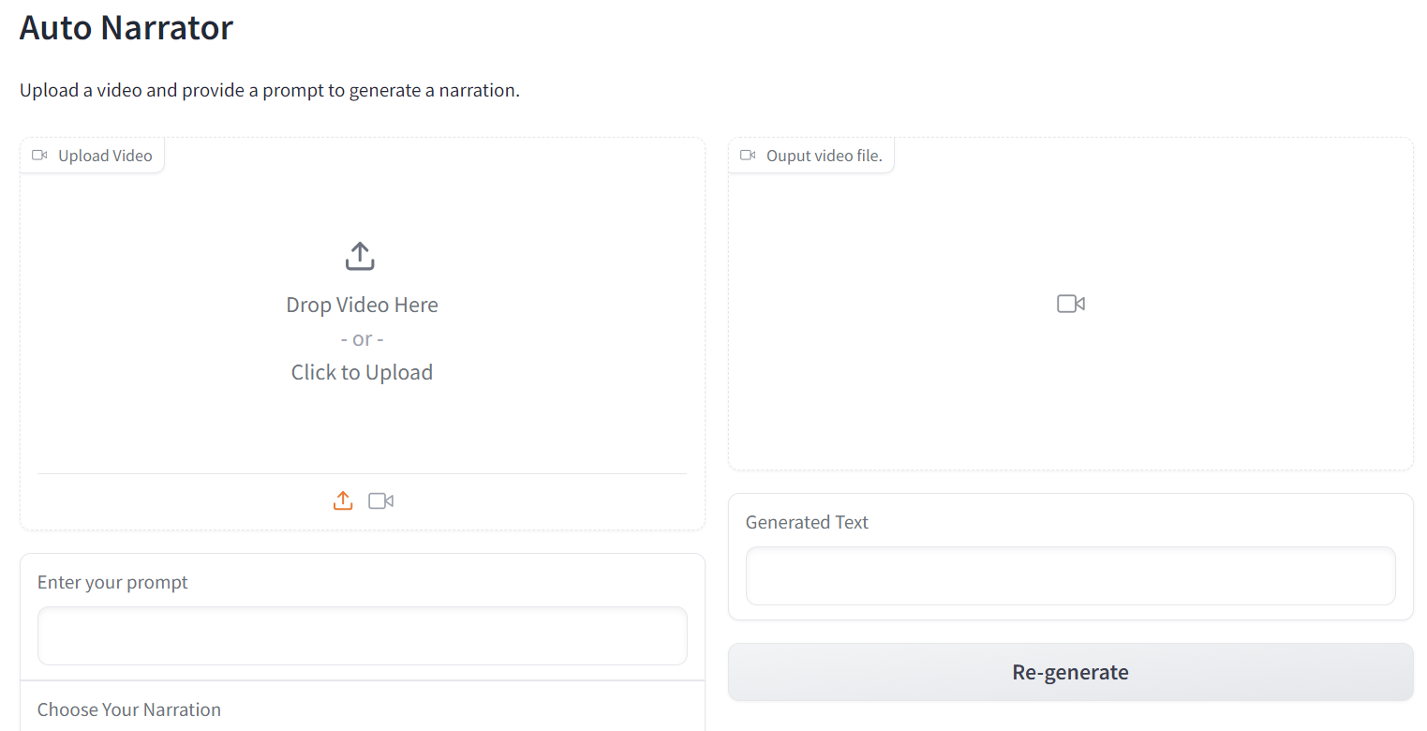1427x731 pixels.
Task: Click the "Click to Upload" text
Action: pos(362,372)
